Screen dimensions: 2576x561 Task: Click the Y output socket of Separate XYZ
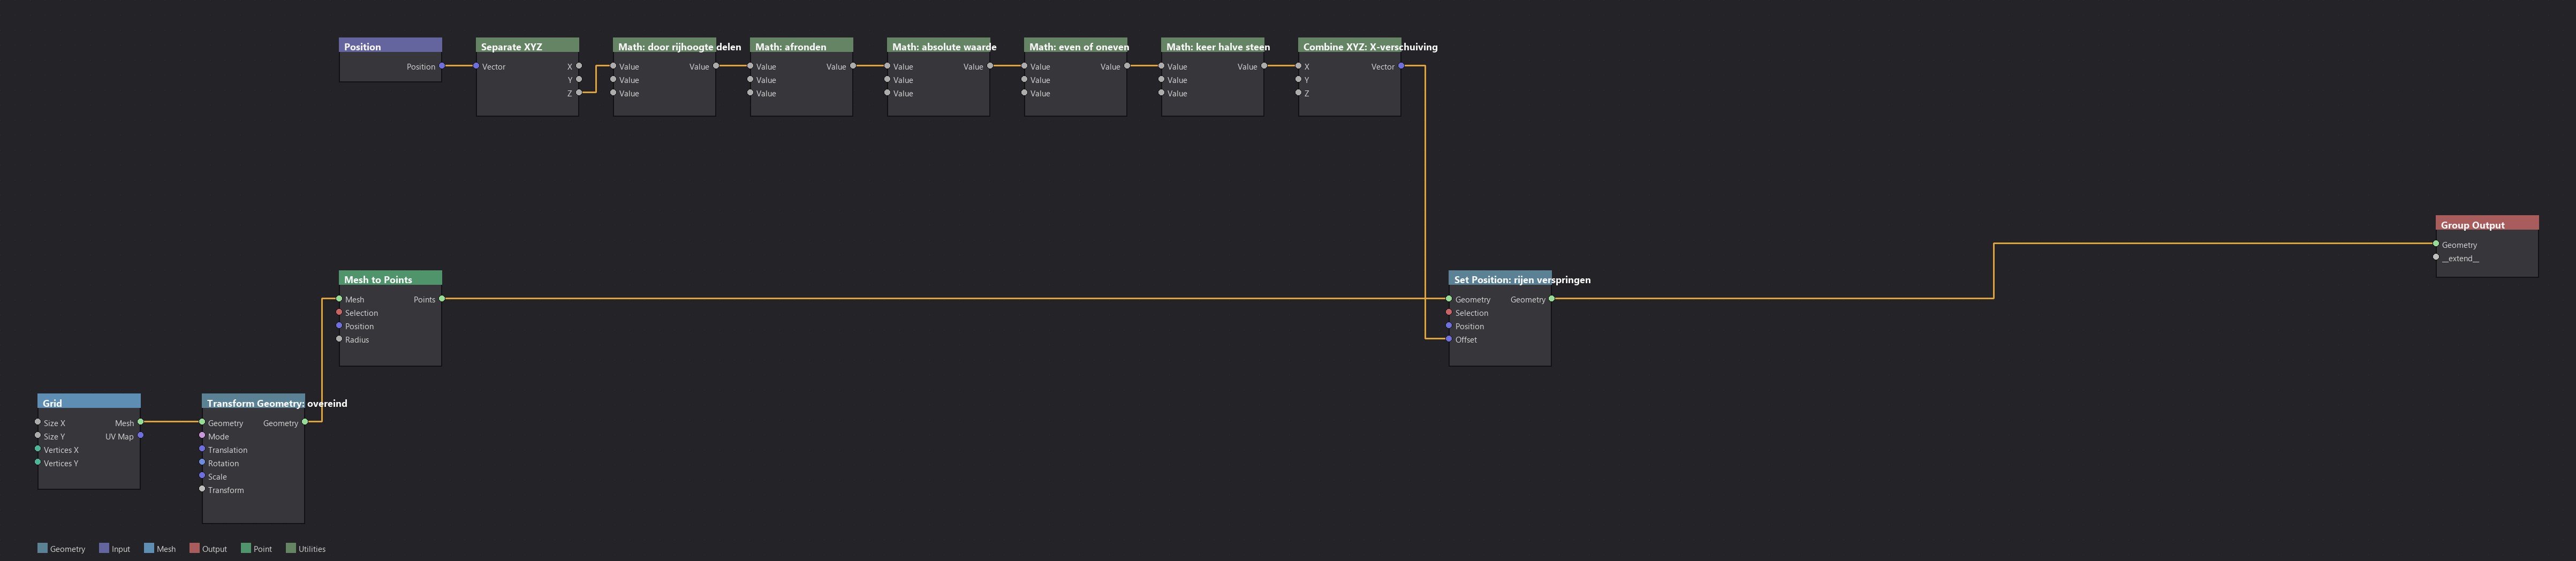coord(579,79)
